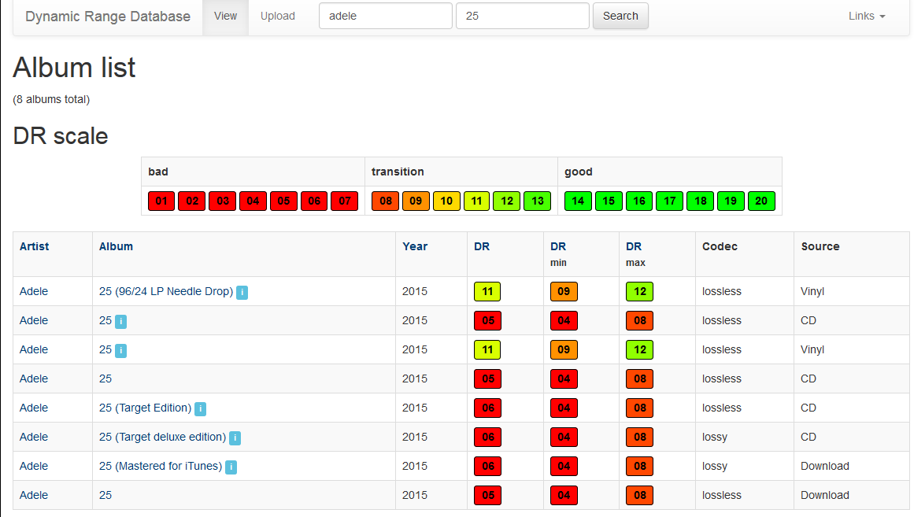914x517 pixels.
Task: Open album 25 (Target Edition)
Action: [145, 408]
